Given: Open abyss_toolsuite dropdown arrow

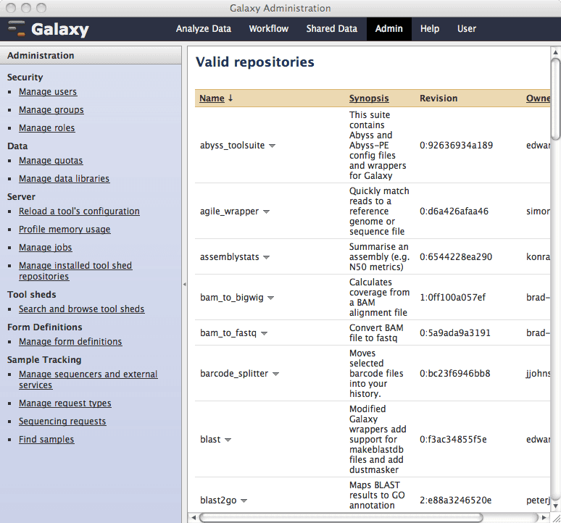Looking at the screenshot, I should (272, 146).
